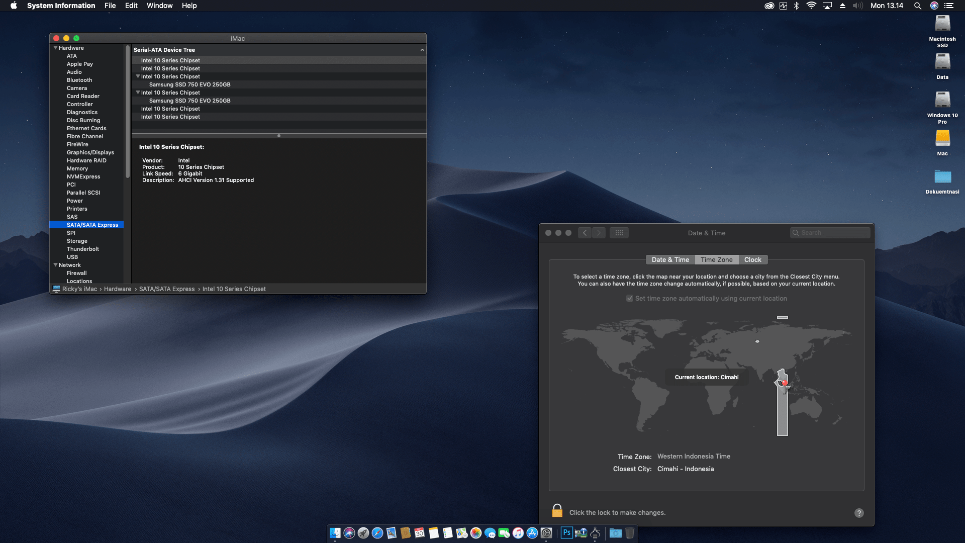
Task: Expand the Network section in the sidebar
Action: [x=55, y=265]
